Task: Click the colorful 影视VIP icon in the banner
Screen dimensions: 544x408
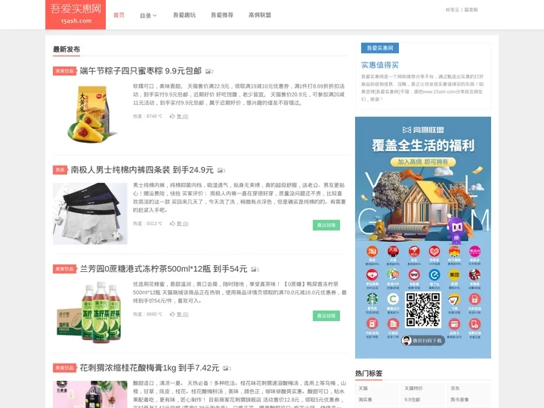Action: [x=393, y=275]
